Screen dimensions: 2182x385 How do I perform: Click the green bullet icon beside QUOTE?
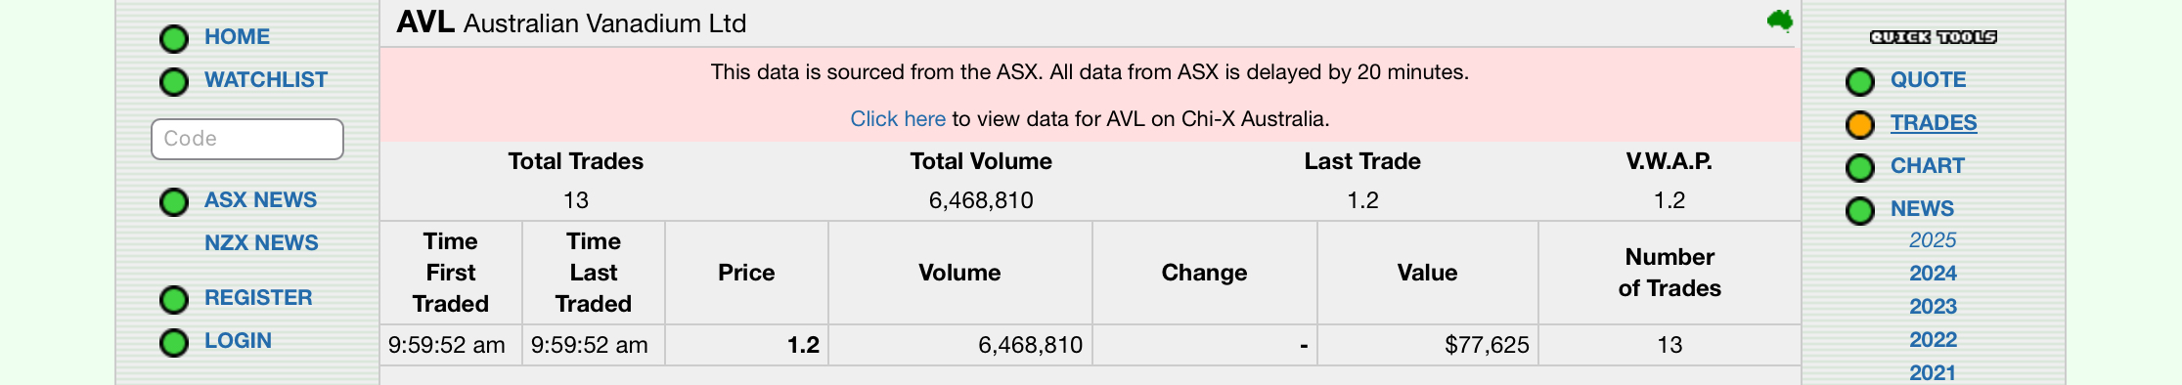click(x=1860, y=81)
